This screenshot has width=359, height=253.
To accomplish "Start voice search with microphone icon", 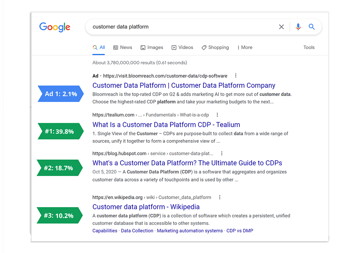I will click(298, 27).
